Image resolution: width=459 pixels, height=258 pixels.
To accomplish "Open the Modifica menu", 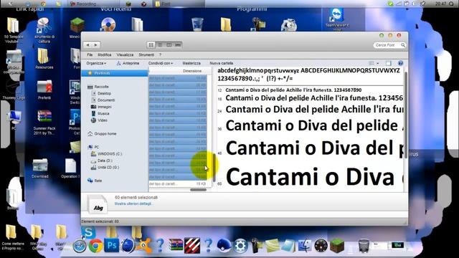I will [x=105, y=54].
